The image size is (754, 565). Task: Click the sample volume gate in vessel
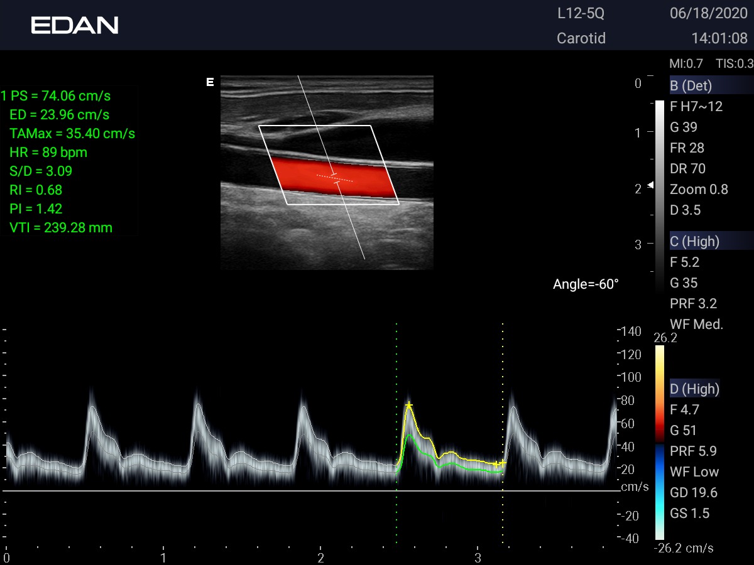(x=335, y=178)
